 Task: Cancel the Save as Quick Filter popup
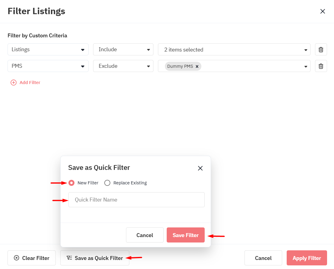coord(145,235)
